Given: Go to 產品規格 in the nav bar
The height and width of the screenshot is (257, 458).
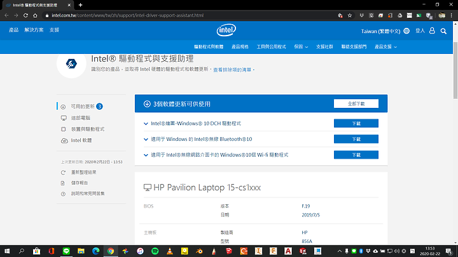Looking at the screenshot, I should pos(240,46).
